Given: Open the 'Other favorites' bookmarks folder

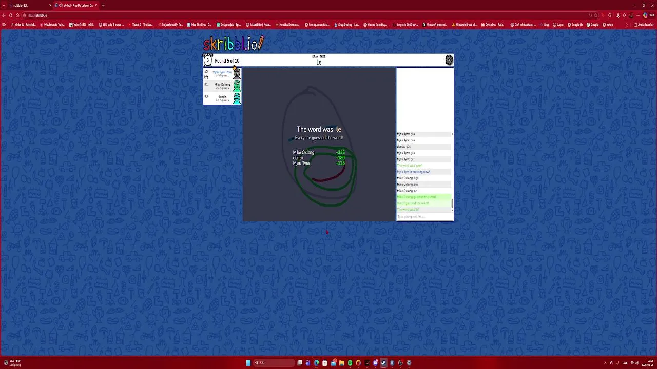Looking at the screenshot, I should point(644,25).
